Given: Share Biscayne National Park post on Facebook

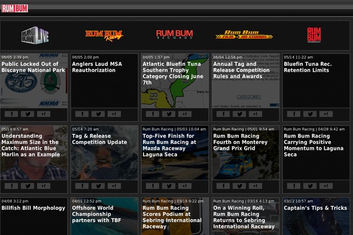Looking at the screenshot, I should [x=12, y=114].
